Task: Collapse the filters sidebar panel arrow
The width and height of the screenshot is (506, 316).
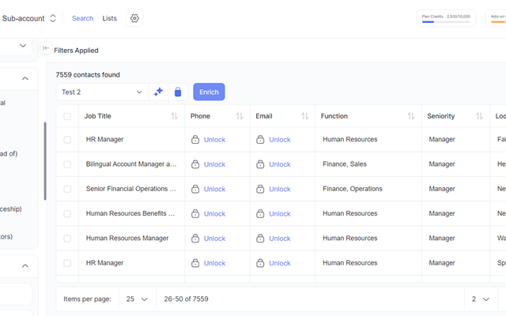Action: 46,48
